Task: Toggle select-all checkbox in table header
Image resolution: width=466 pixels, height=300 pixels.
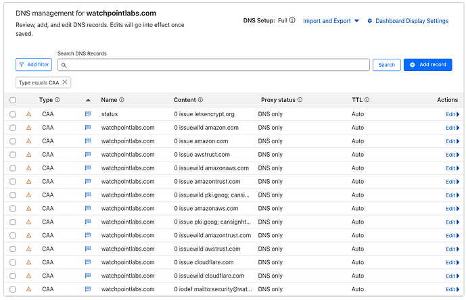Action: 12,100
